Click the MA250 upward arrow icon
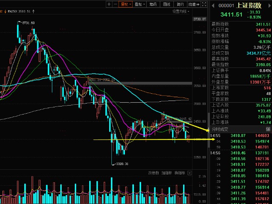The width and height of the screenshot is (272, 204). (x=33, y=11)
